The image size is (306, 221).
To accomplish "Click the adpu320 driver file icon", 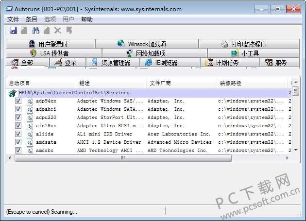I will pyautogui.click(x=30, y=118).
